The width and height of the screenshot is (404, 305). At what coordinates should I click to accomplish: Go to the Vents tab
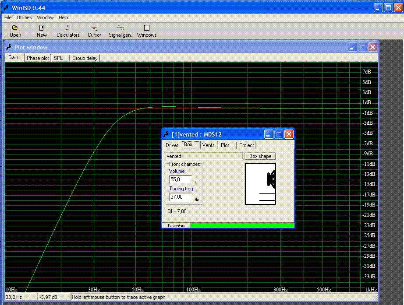[x=209, y=145]
